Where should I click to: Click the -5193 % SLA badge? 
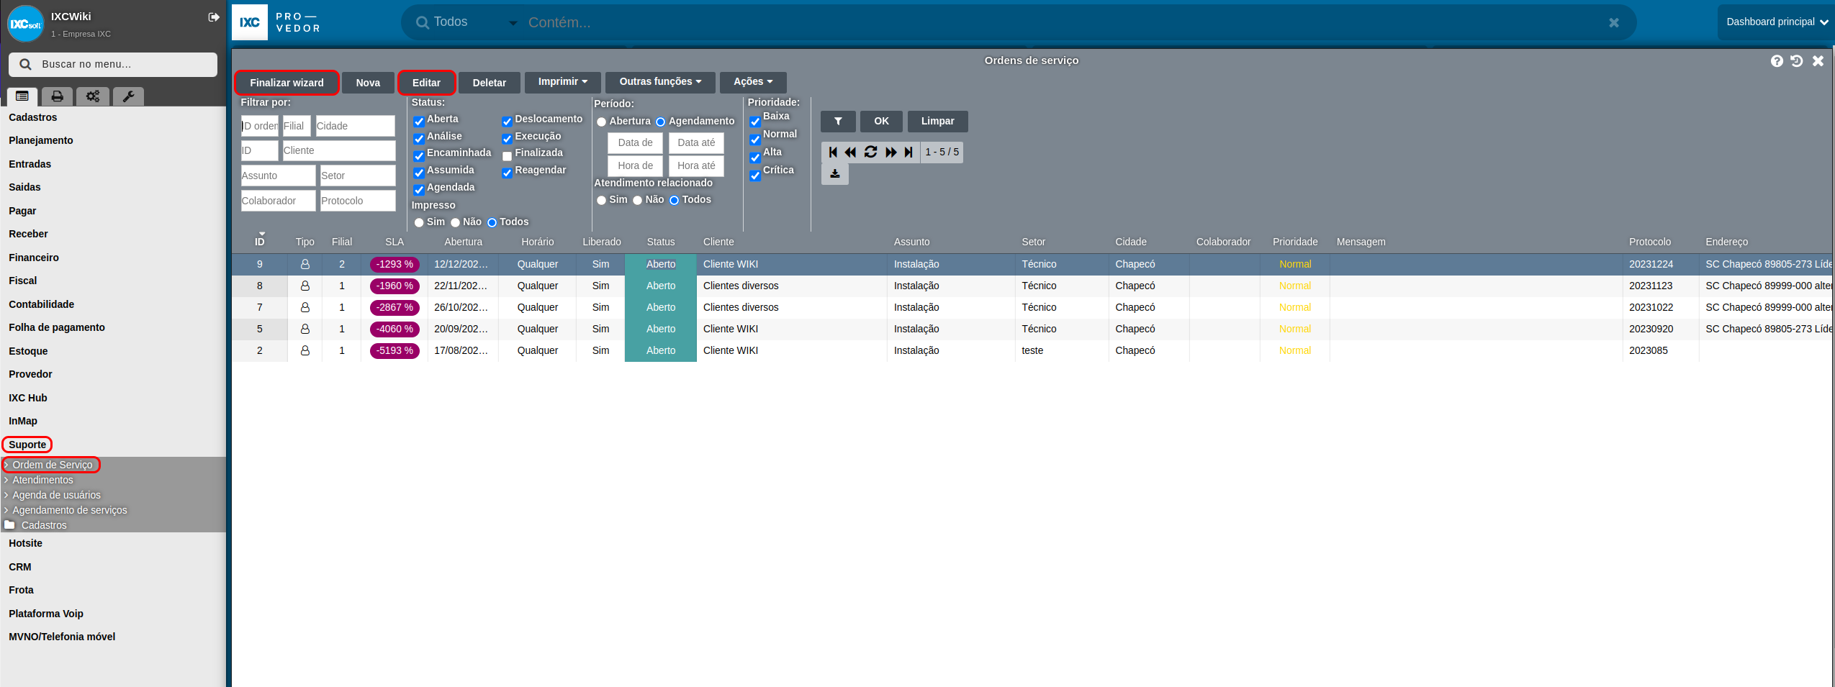pos(394,350)
